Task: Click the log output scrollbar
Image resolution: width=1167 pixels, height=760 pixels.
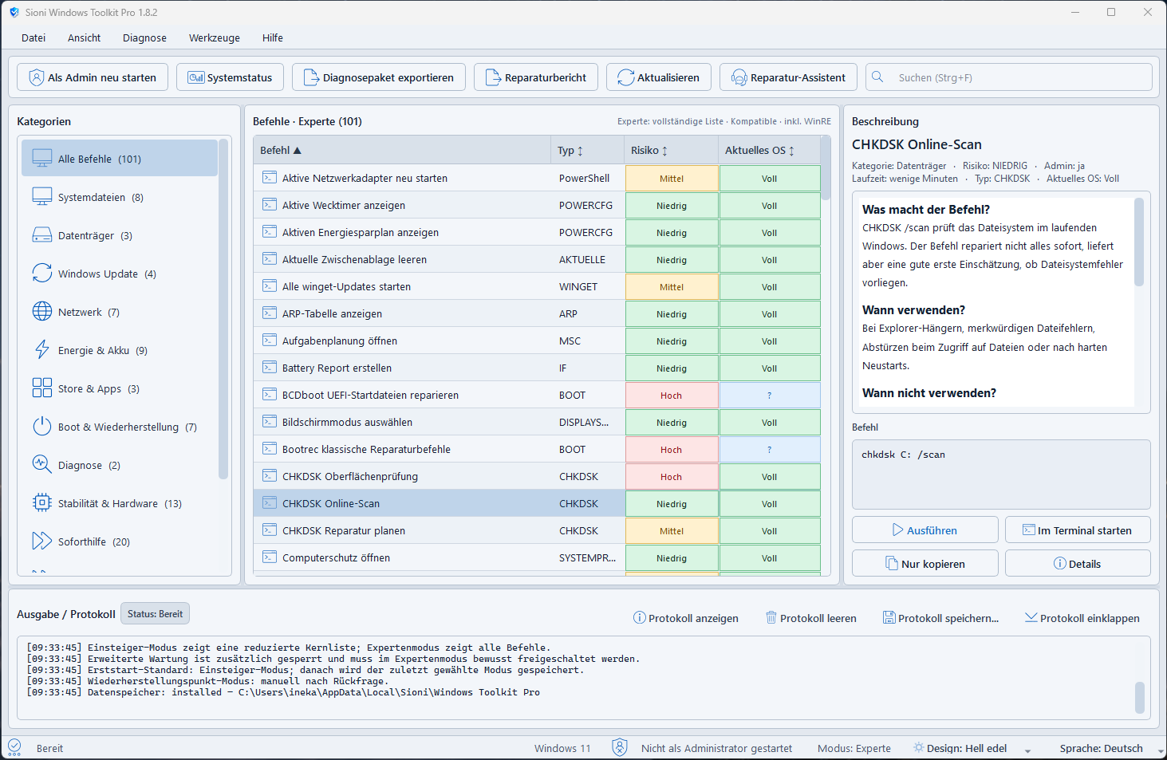Action: coord(1140,697)
